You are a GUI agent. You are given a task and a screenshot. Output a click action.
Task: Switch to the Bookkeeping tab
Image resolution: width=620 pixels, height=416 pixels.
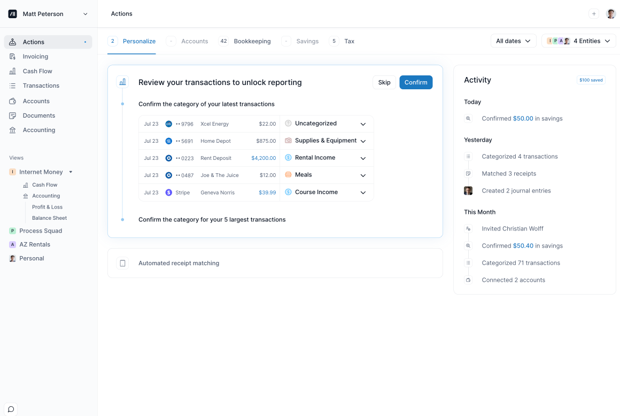pos(245,41)
